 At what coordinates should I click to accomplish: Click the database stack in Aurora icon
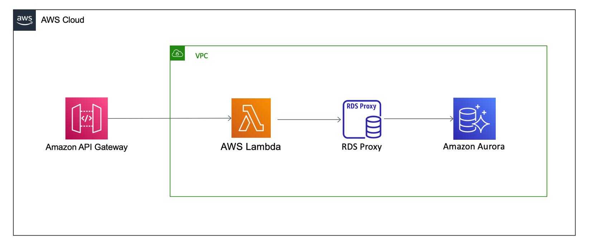click(467, 120)
